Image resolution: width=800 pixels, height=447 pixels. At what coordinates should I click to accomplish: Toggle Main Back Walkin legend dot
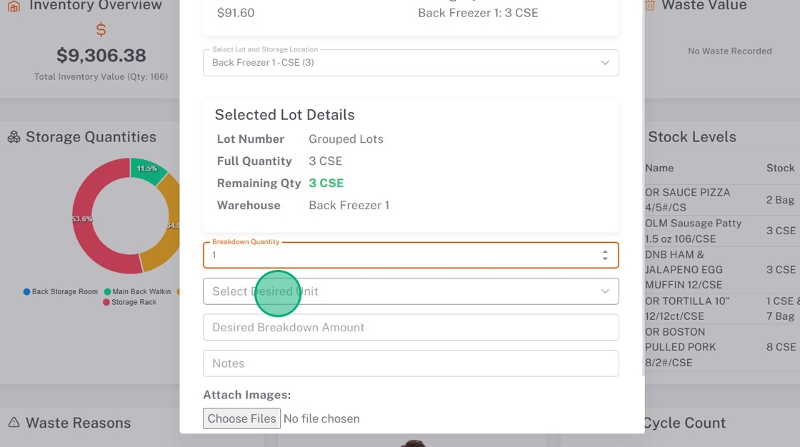pyautogui.click(x=108, y=292)
